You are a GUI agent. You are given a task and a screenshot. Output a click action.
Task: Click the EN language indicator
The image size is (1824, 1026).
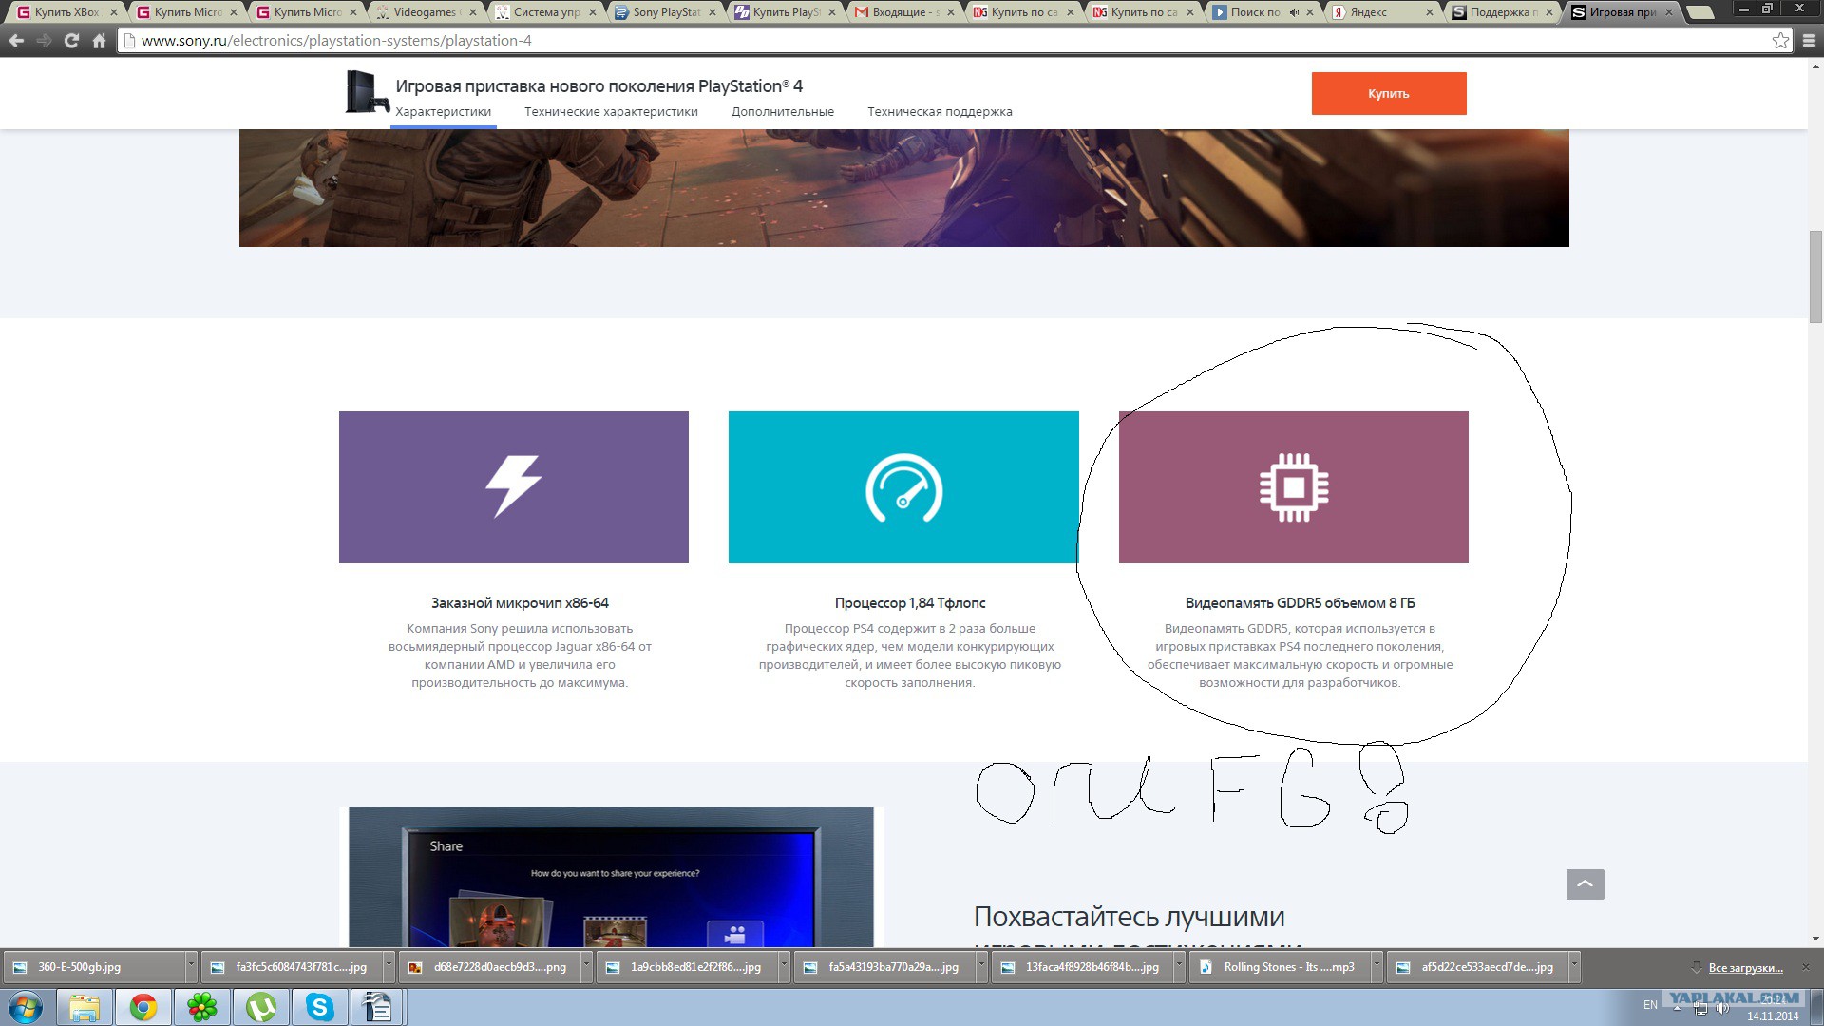tap(1650, 1005)
